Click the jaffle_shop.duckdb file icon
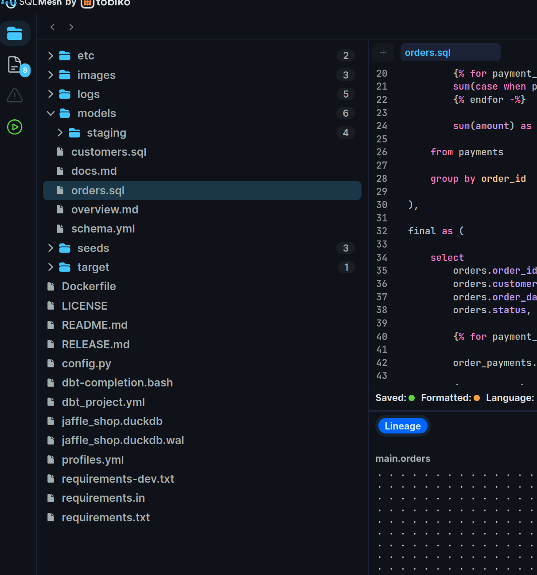The image size is (537, 575). pyautogui.click(x=51, y=421)
